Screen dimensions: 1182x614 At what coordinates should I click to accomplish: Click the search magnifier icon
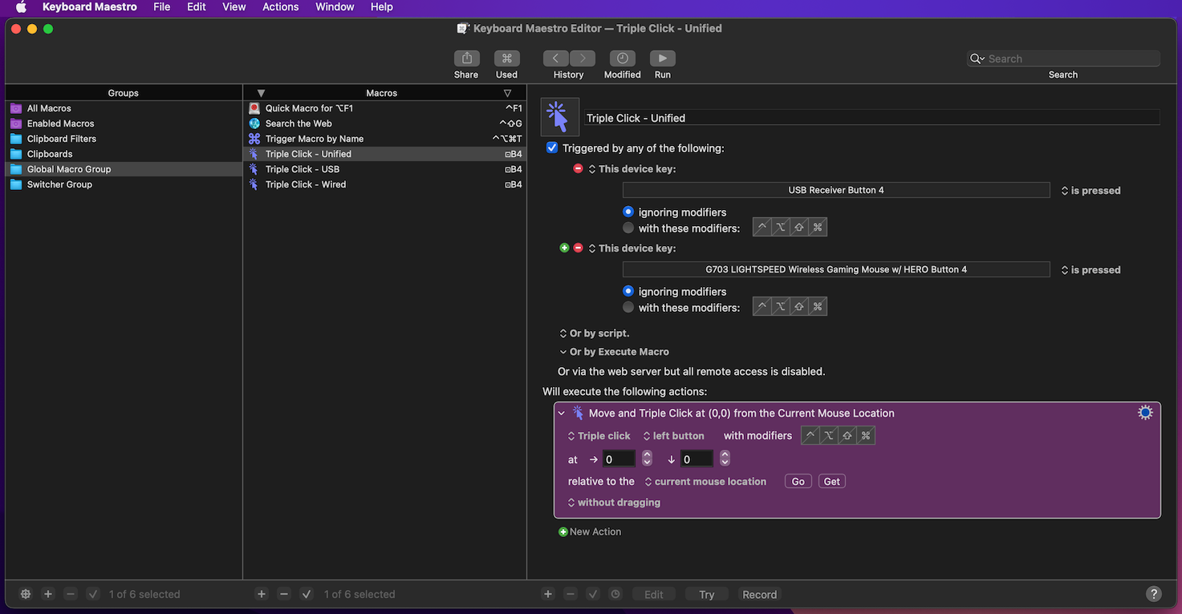click(x=977, y=59)
